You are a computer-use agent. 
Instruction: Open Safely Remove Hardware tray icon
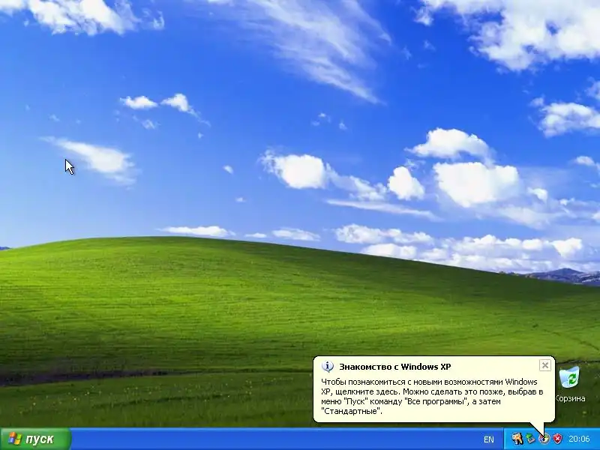(x=531, y=439)
